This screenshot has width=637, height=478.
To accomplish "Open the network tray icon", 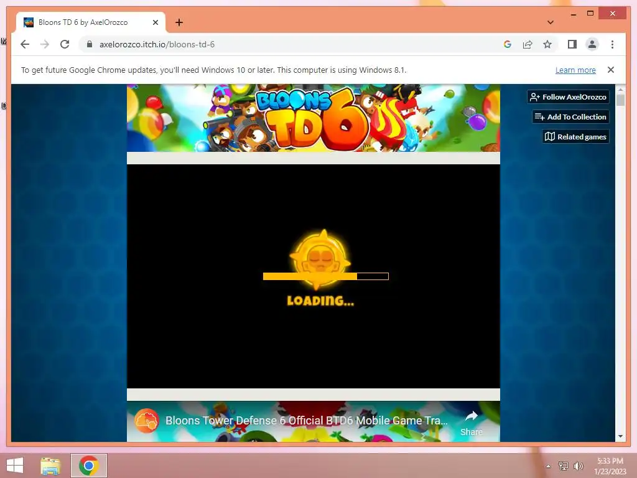I will 564,466.
